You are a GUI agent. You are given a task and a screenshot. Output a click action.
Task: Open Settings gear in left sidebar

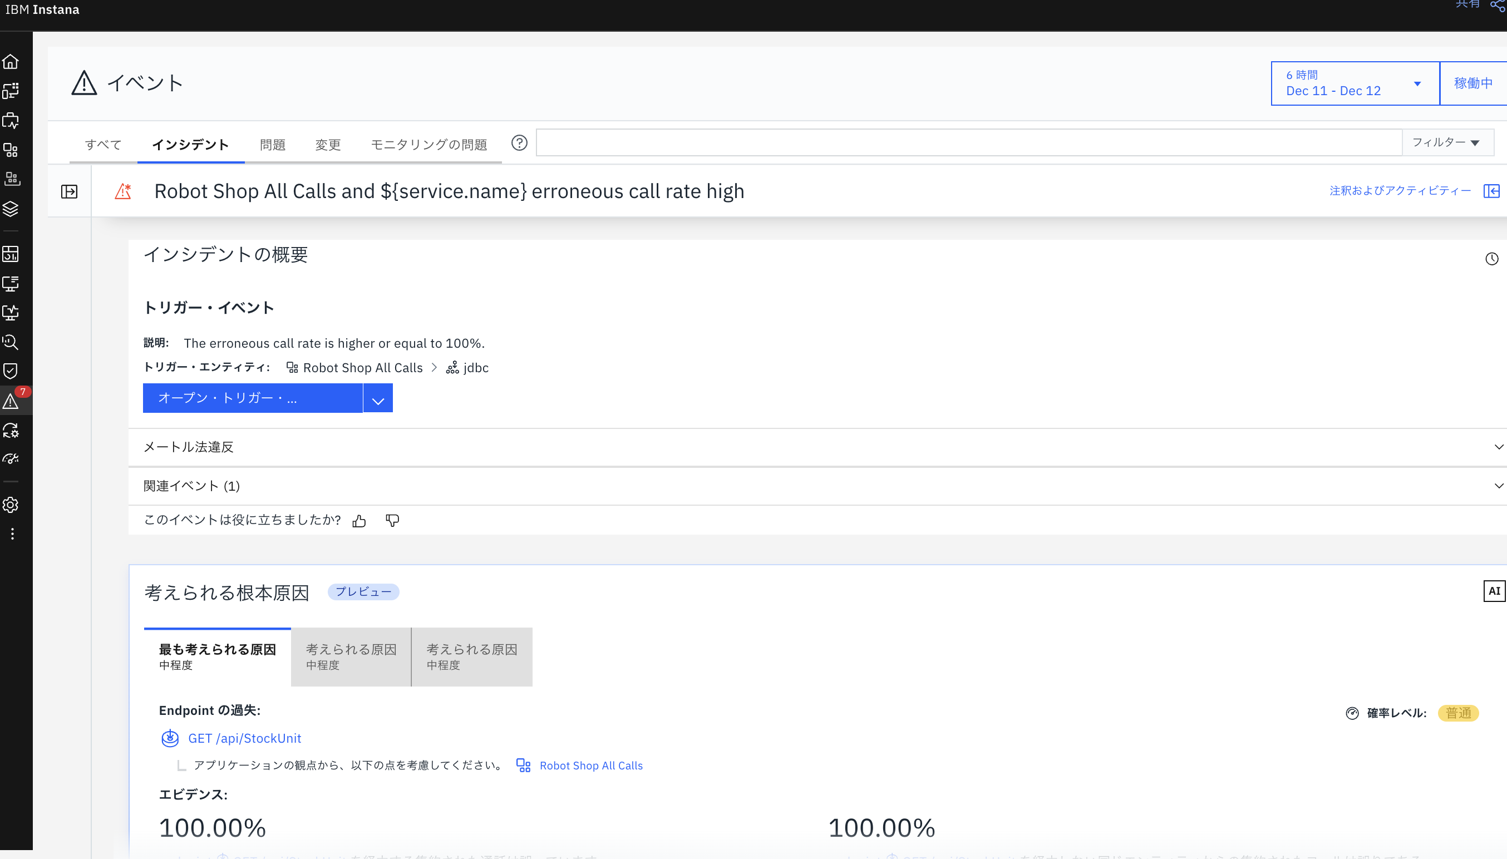coord(11,505)
